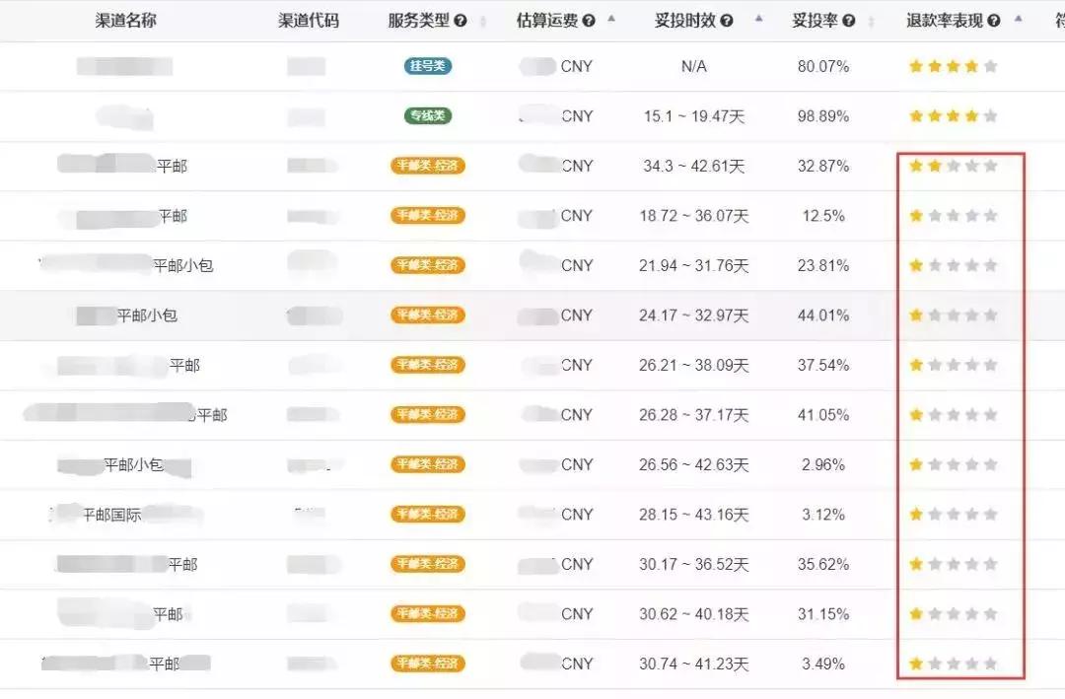Image resolution: width=1065 pixels, height=699 pixels.
Task: Click the help icon beside 估算运费
Action: [x=589, y=20]
